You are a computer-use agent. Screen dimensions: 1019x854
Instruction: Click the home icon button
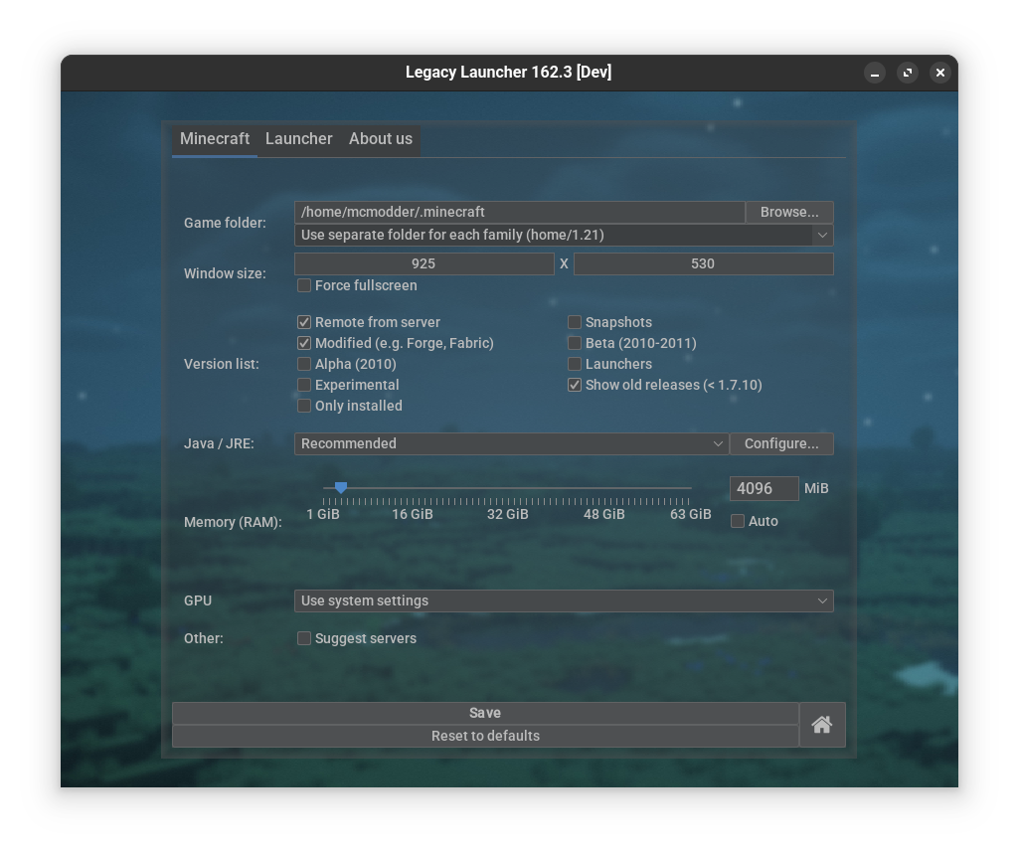click(822, 725)
